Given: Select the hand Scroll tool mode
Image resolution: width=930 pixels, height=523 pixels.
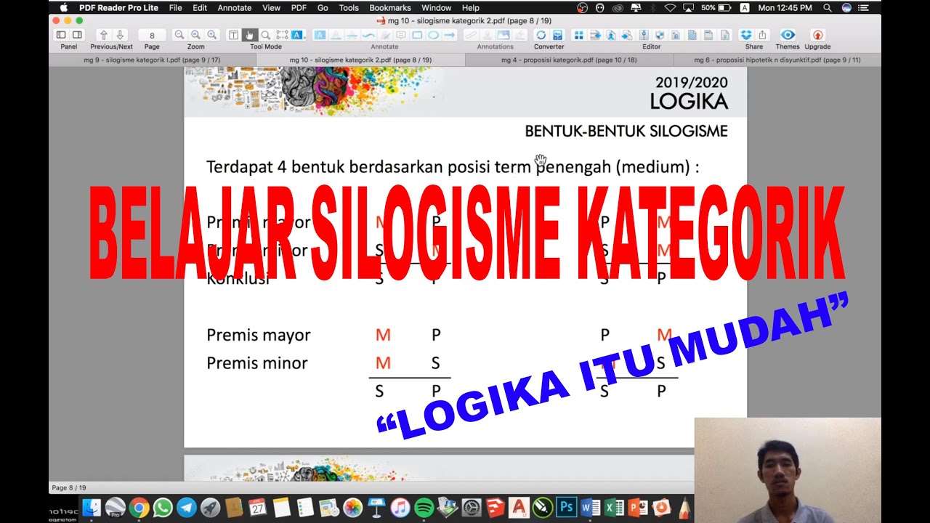Looking at the screenshot, I should click(249, 35).
